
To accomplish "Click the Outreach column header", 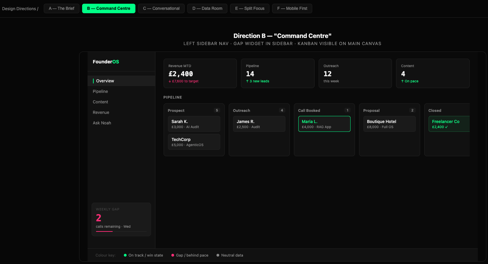I will [x=242, y=110].
